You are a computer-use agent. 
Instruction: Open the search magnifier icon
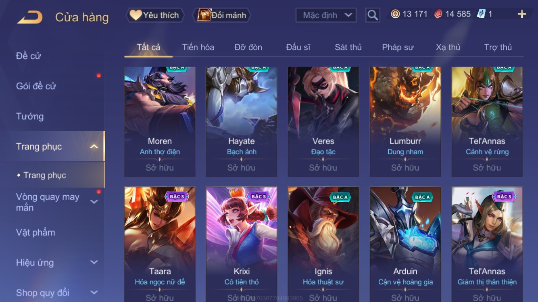(373, 15)
